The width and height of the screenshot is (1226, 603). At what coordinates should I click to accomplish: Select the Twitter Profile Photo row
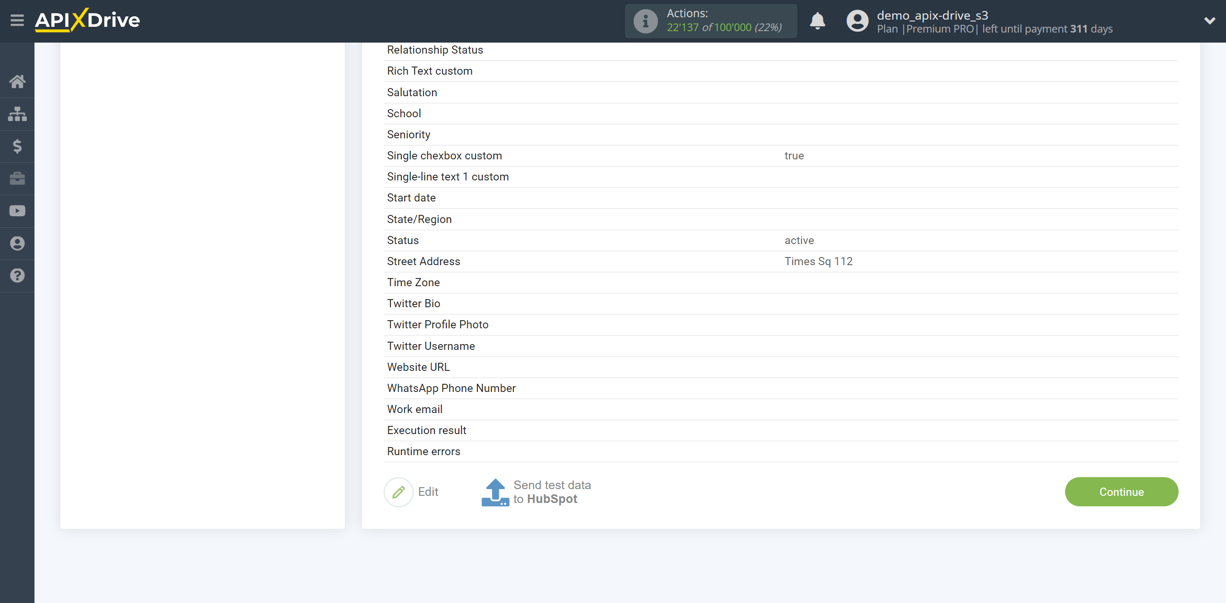tap(781, 325)
